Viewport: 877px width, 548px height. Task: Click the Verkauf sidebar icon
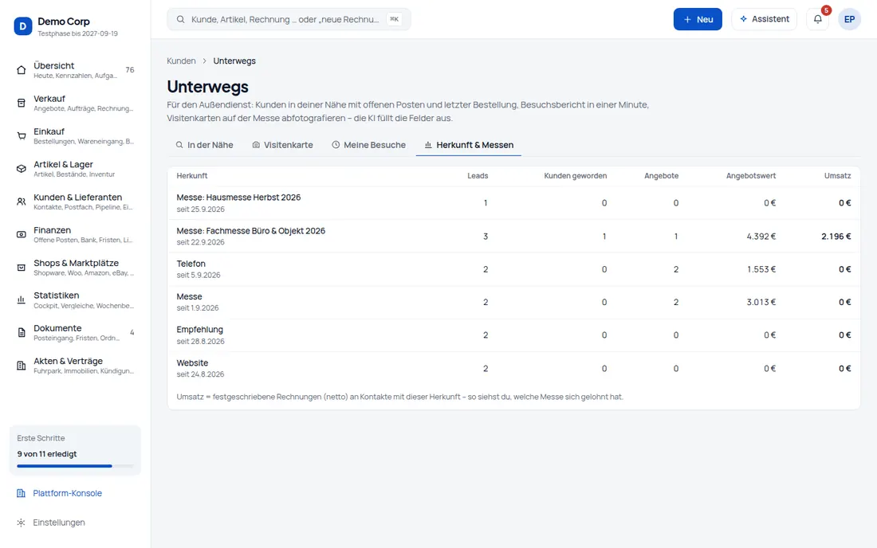point(22,103)
